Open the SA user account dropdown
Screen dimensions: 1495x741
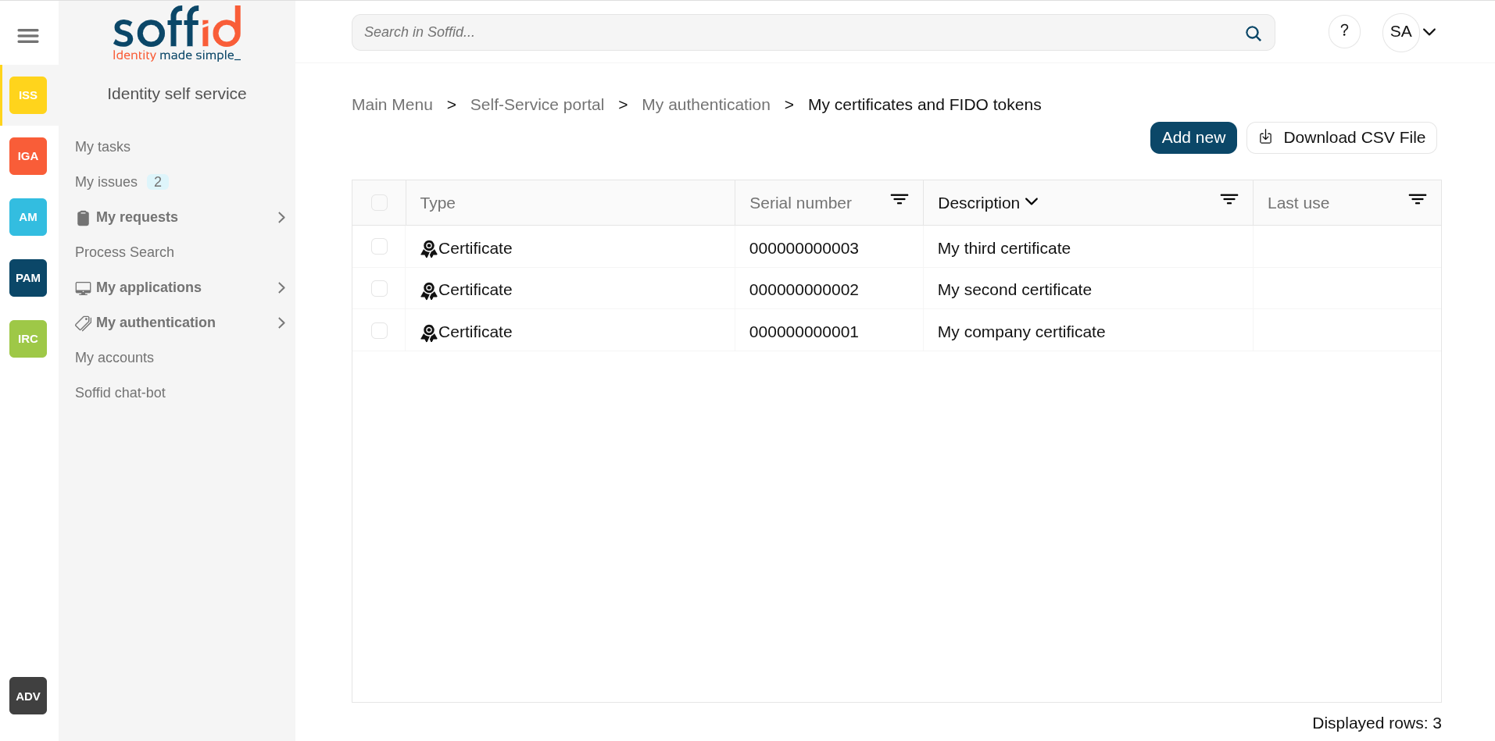[x=1412, y=32]
